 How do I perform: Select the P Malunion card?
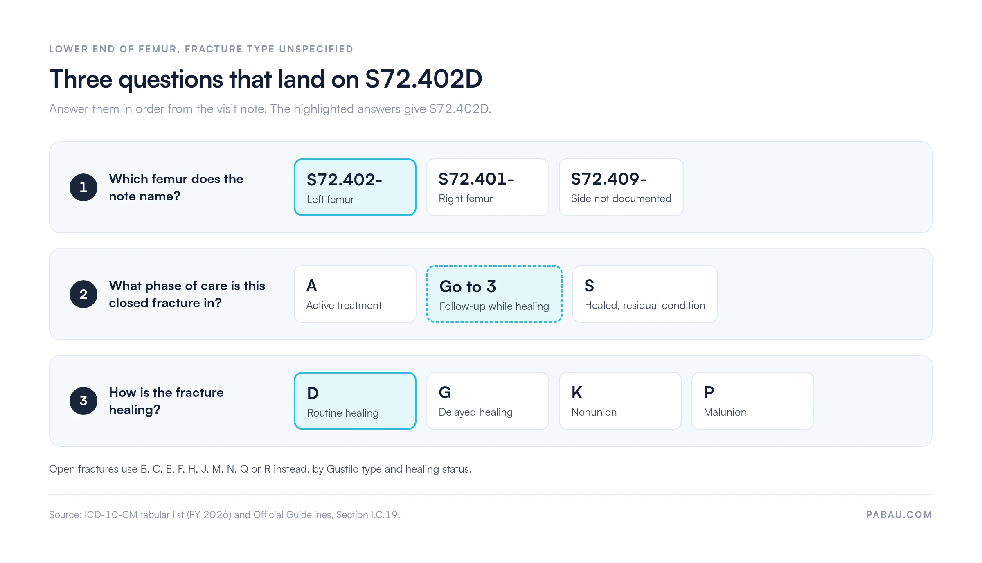point(752,401)
